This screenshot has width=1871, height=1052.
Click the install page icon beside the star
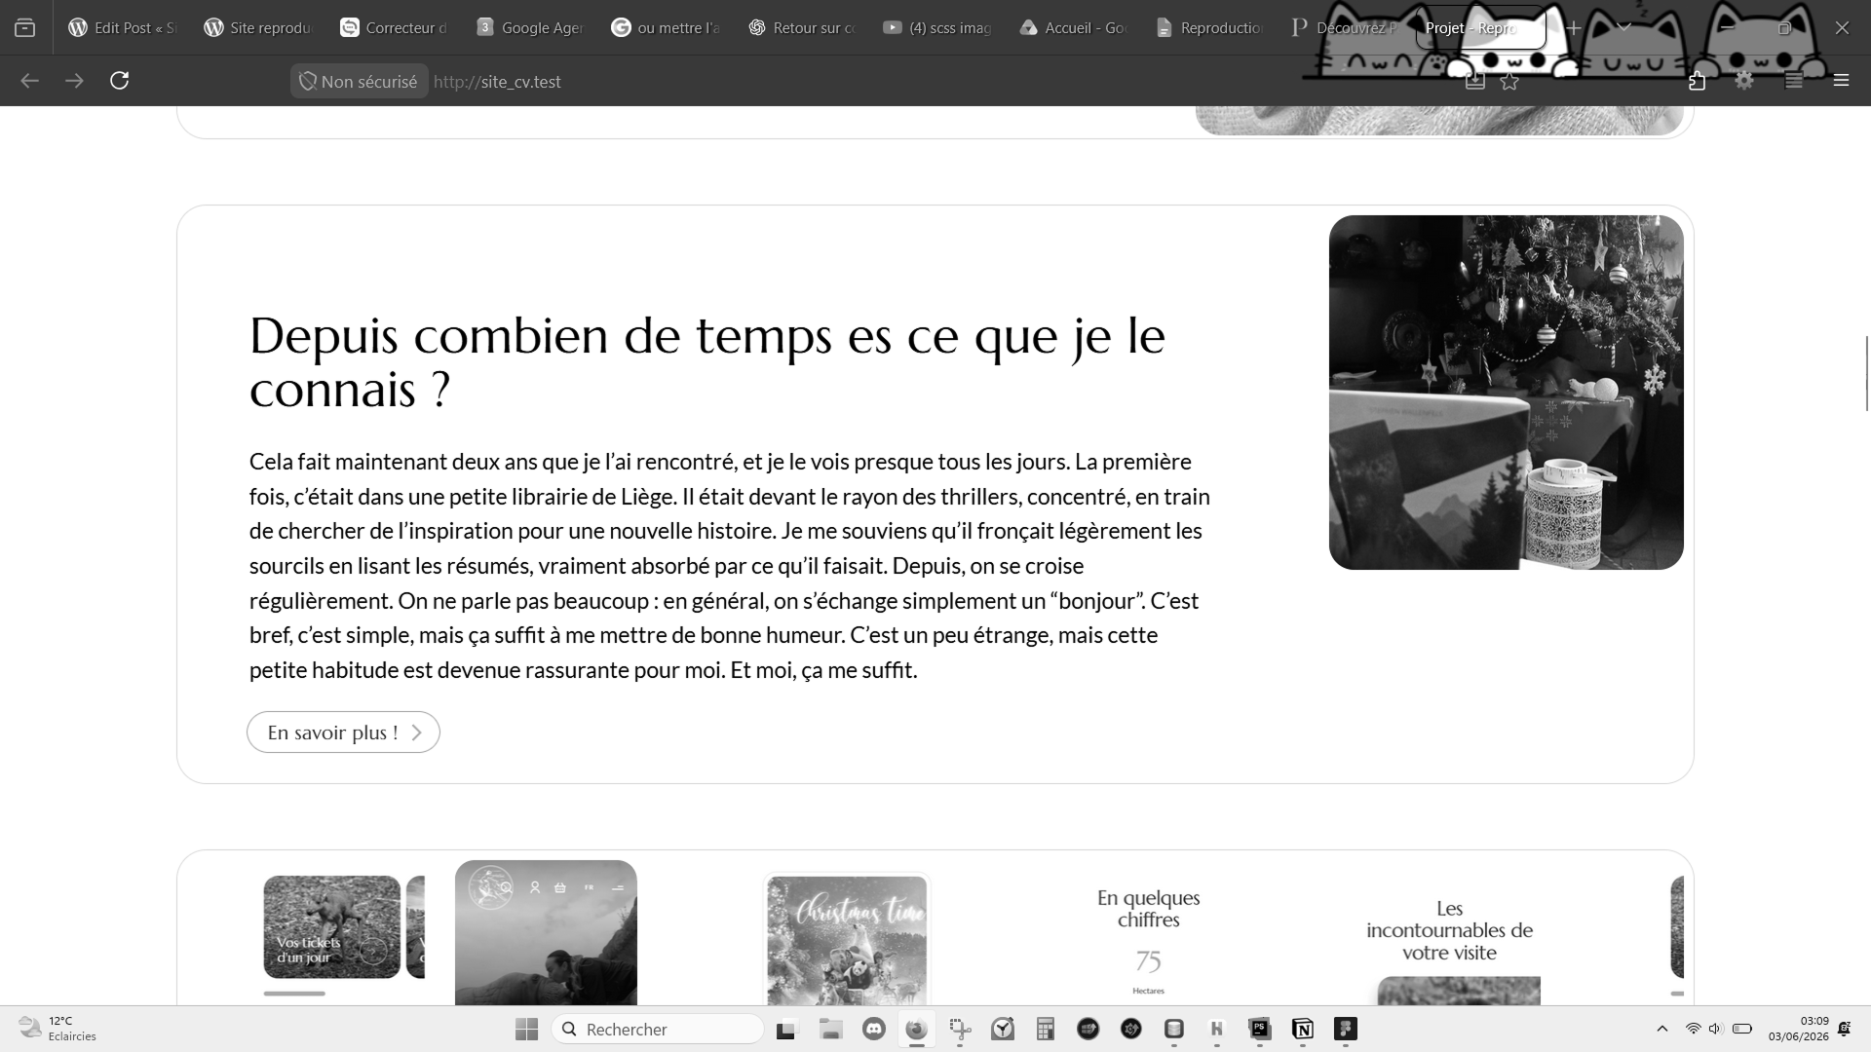1475,82
